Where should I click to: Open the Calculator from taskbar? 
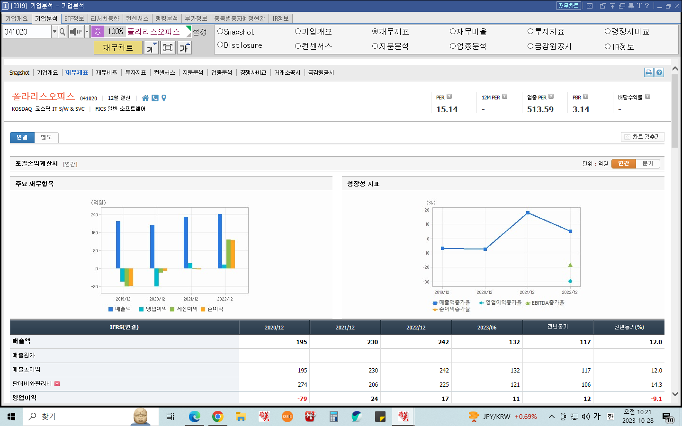(334, 417)
